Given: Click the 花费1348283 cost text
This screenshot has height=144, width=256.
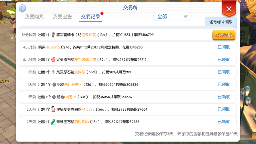Looking at the screenshot, I should pos(132,47).
